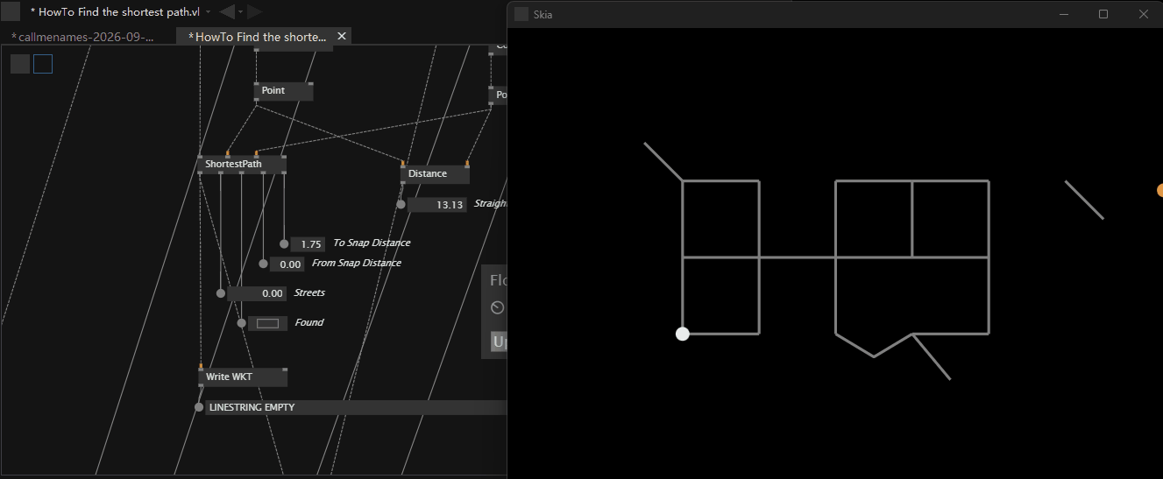Click the 13.13 distance value box
The image size is (1163, 479).
(437, 205)
